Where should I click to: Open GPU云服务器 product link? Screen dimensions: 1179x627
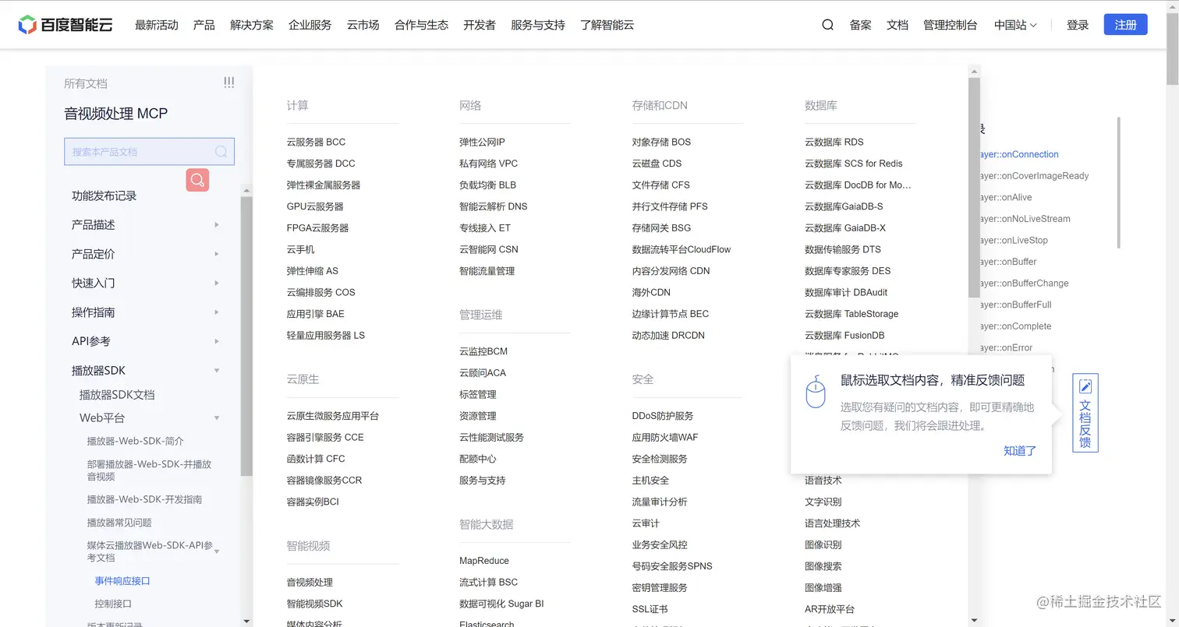coord(315,206)
